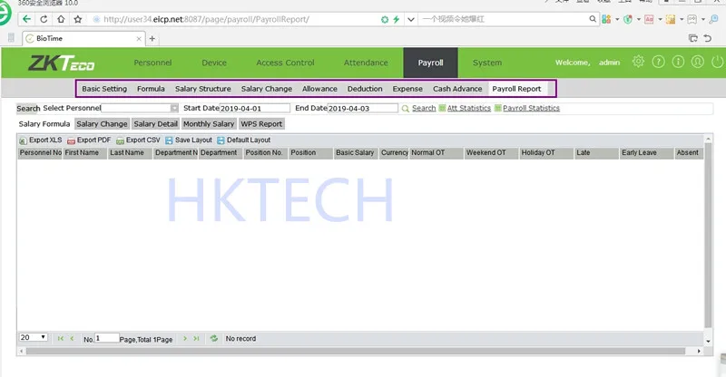Select the Payroll menu
726x377 pixels.
click(x=430, y=63)
